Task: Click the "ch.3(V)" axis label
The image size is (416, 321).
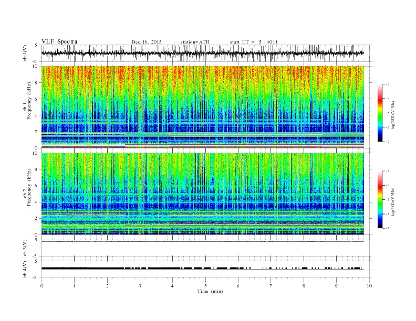Action: point(25,248)
